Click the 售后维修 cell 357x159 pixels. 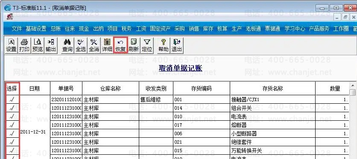(156, 99)
